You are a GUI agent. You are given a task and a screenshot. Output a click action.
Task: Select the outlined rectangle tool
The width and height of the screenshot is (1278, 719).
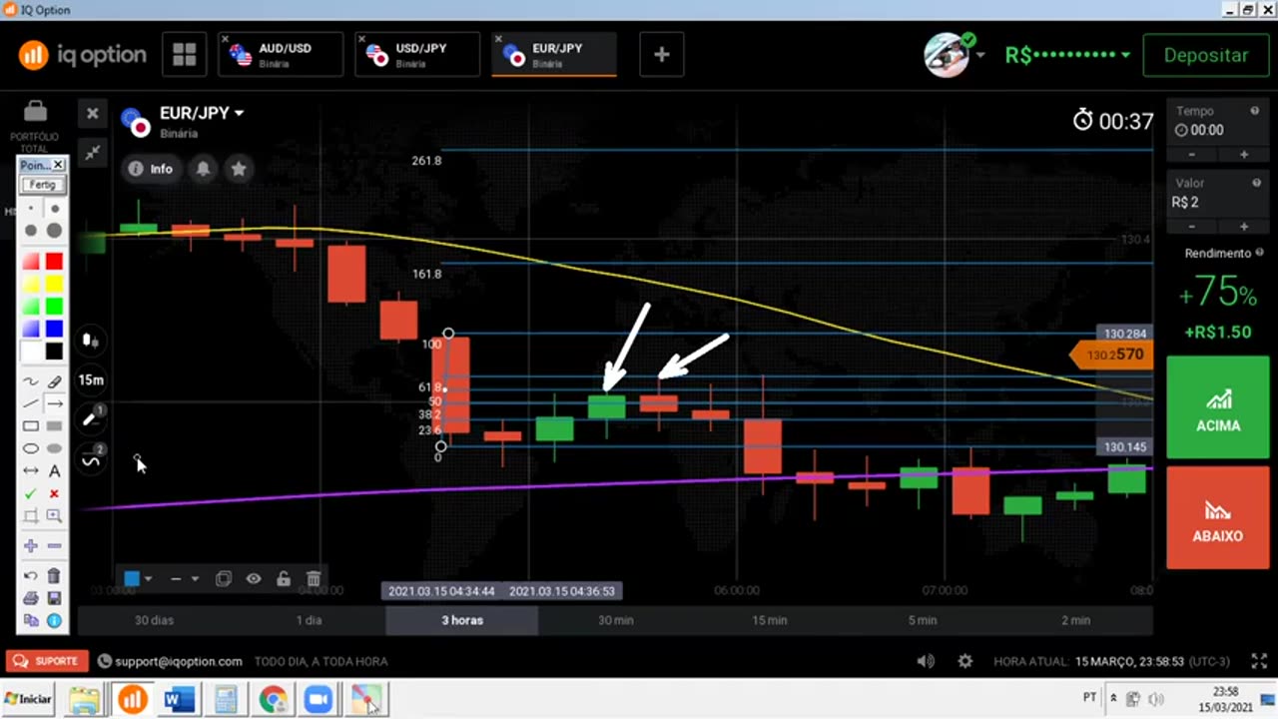click(31, 426)
